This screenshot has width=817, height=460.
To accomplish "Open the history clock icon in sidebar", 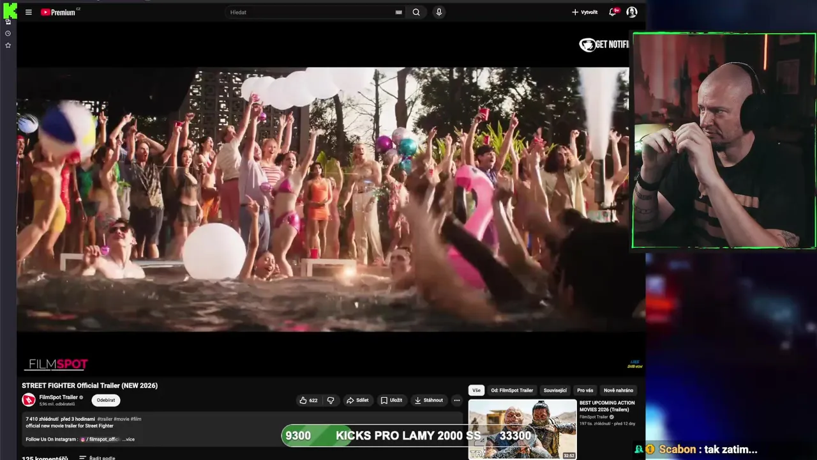I will coord(8,33).
